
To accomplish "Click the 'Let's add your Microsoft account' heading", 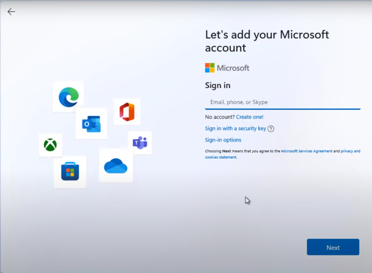I will point(267,41).
